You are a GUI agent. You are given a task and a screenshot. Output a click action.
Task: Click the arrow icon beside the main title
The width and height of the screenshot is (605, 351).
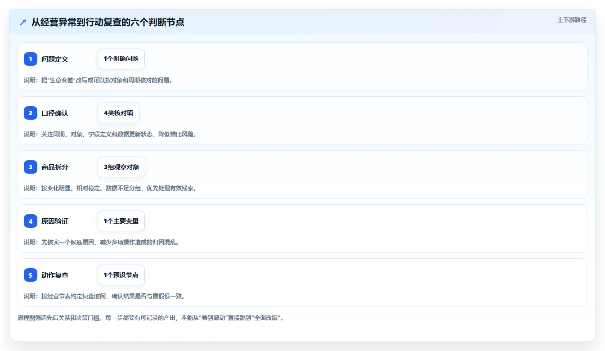[23, 22]
